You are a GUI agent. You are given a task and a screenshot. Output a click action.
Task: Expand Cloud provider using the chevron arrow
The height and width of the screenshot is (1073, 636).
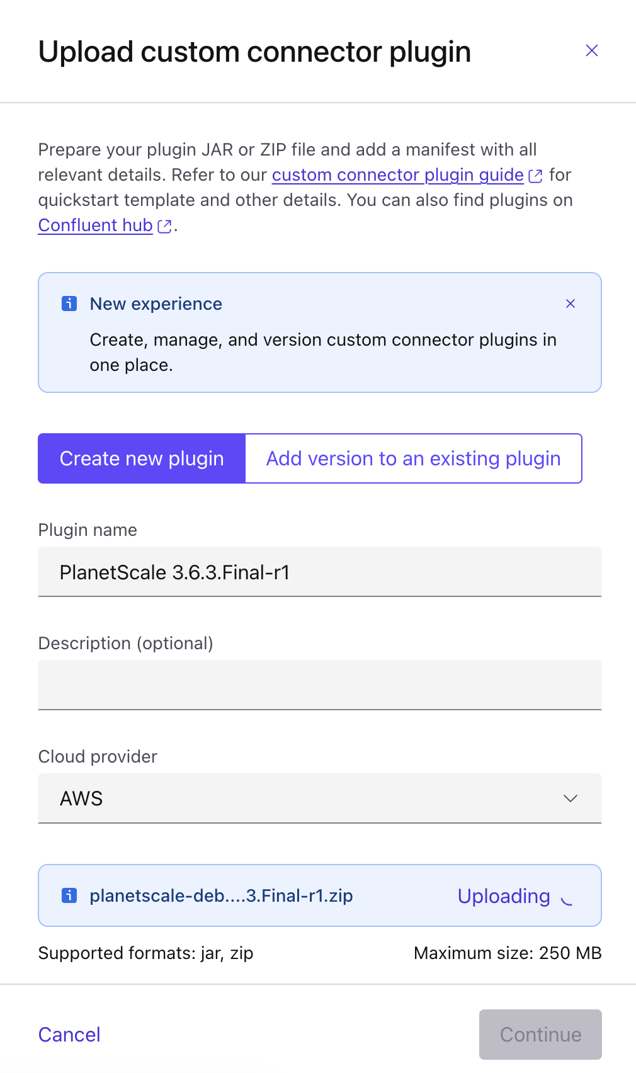(570, 798)
